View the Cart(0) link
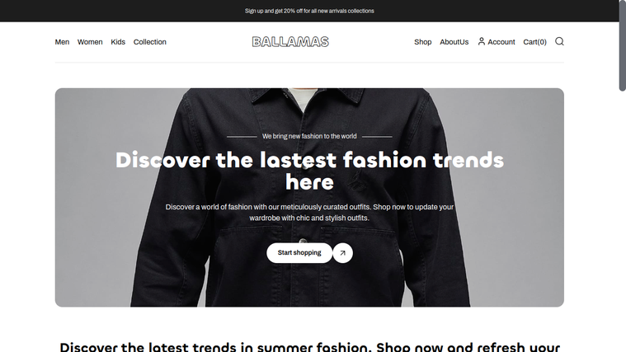This screenshot has width=626, height=352. point(534,42)
